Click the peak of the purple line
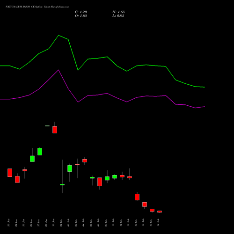The width and height of the screenshot is (234, 234). [x=58, y=70]
